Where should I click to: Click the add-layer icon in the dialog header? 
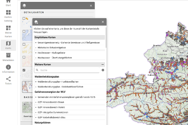tap(36, 22)
